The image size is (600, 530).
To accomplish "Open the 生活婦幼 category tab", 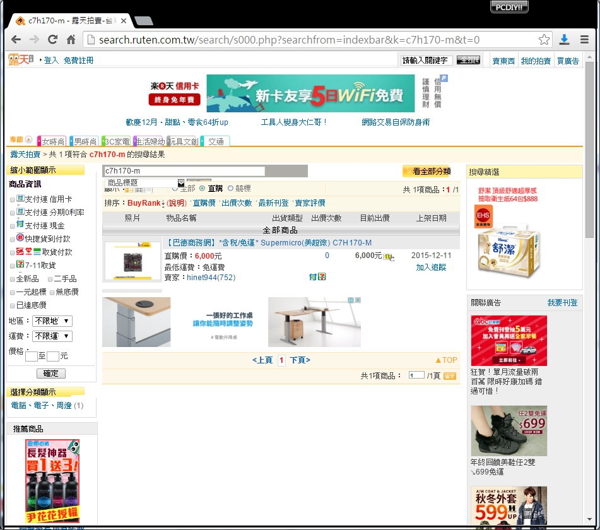I will (149, 141).
